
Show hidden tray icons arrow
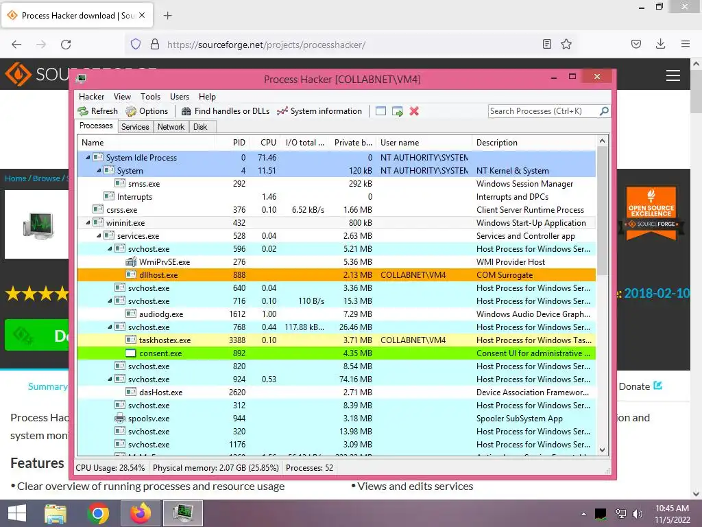click(583, 514)
